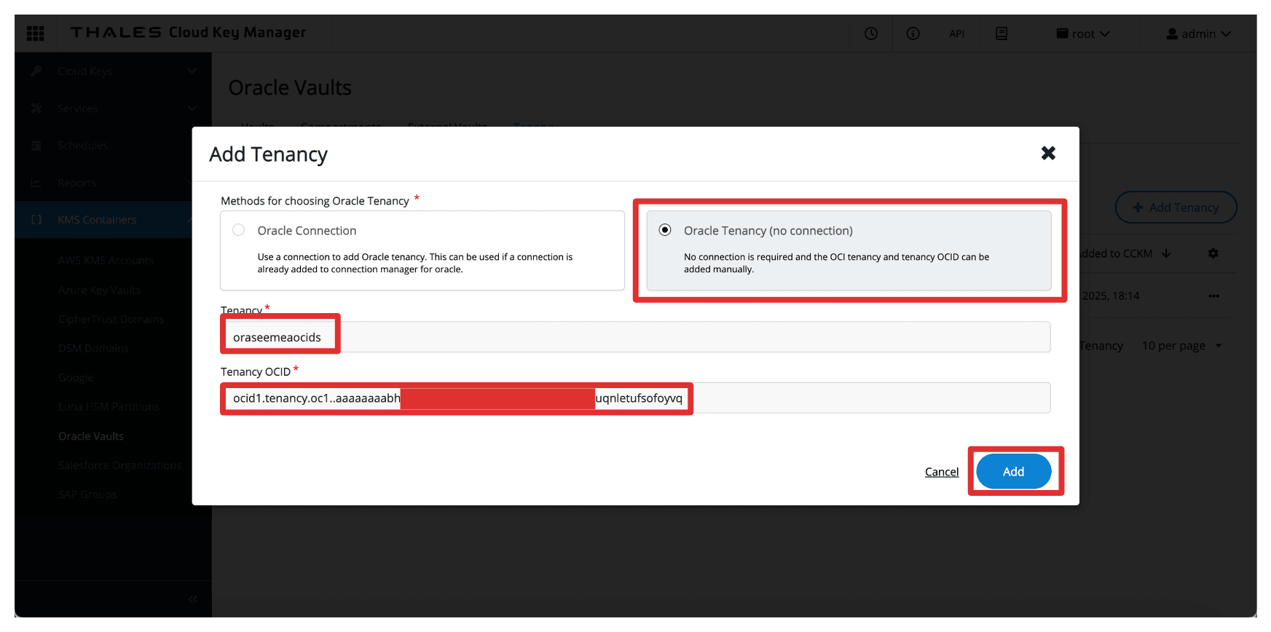The height and width of the screenshot is (632, 1271).
Task: Click the Services tools icon
Action: tap(36, 108)
